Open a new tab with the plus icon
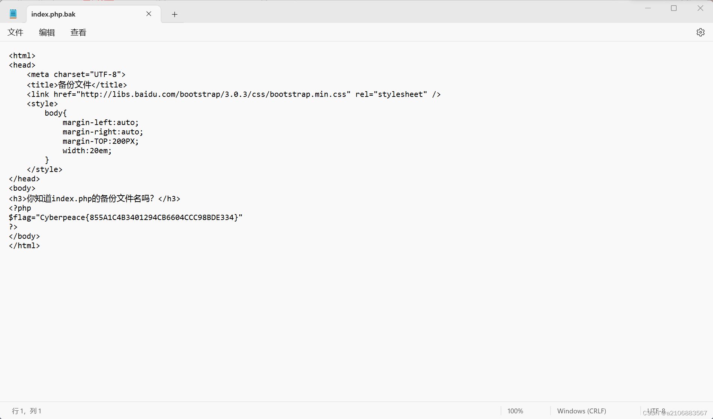This screenshot has height=419, width=713. (x=174, y=14)
